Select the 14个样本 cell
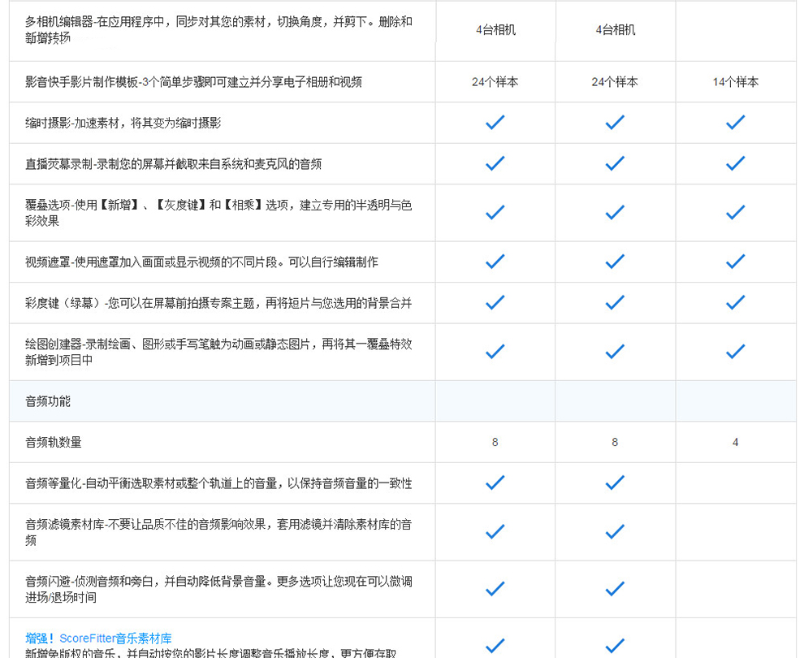 (735, 81)
